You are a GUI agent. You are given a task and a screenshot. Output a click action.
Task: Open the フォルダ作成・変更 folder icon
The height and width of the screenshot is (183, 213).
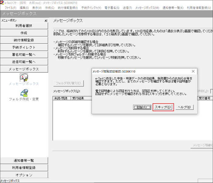point(24,93)
